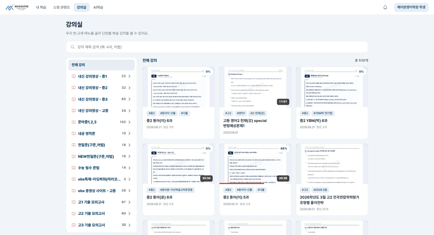Seek the 중2 동아(이) 5과 progress bar
The width and height of the screenshot is (434, 235).
tap(255, 183)
